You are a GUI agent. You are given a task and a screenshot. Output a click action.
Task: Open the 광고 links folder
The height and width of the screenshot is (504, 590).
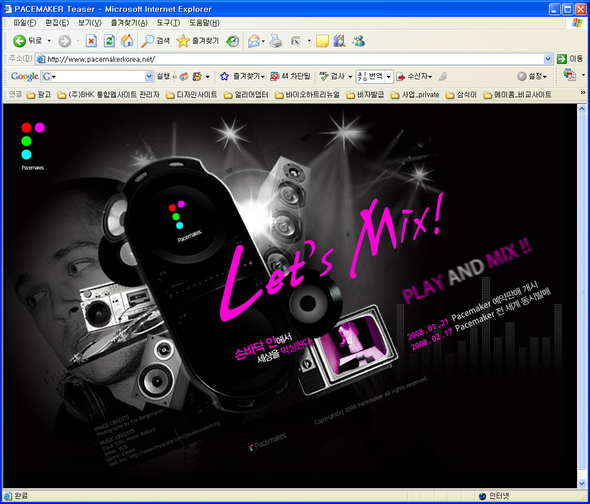point(39,95)
